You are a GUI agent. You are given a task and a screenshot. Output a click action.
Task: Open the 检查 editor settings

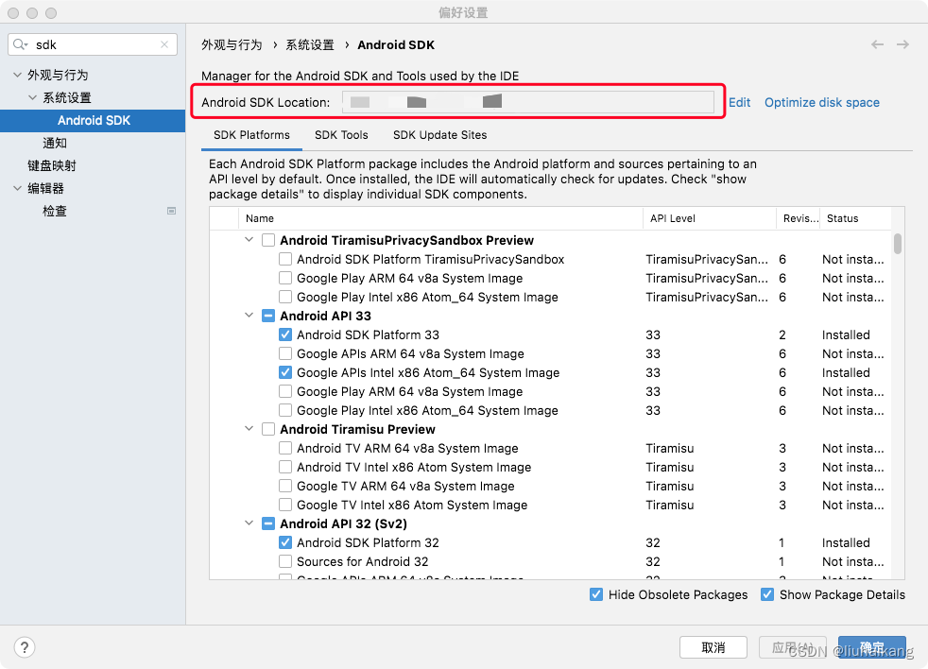point(55,211)
